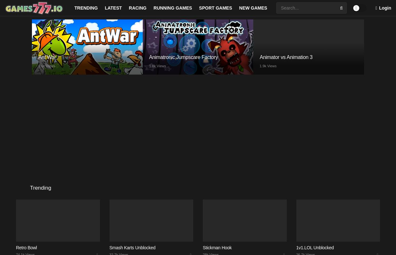Open the LATEST menu item
The image size is (396, 255).
[113, 8]
